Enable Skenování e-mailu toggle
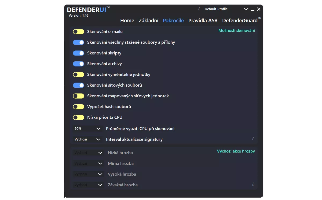 coord(79,32)
